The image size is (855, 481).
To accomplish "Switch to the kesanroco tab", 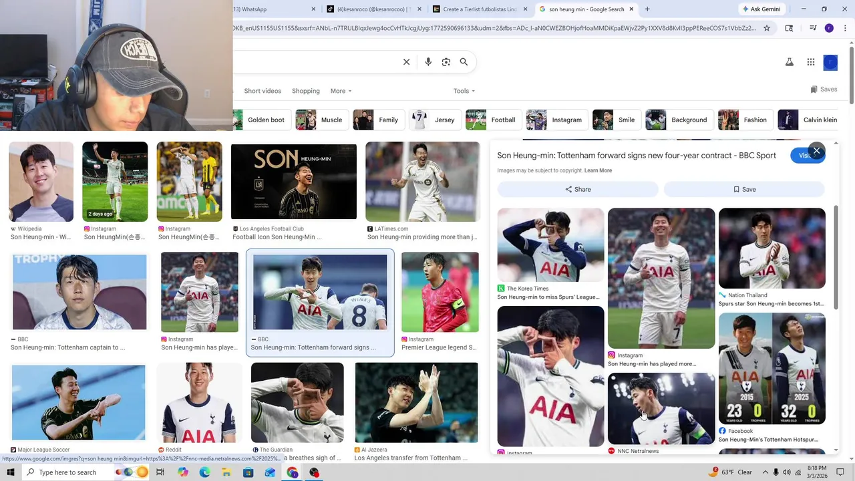I will [x=374, y=9].
